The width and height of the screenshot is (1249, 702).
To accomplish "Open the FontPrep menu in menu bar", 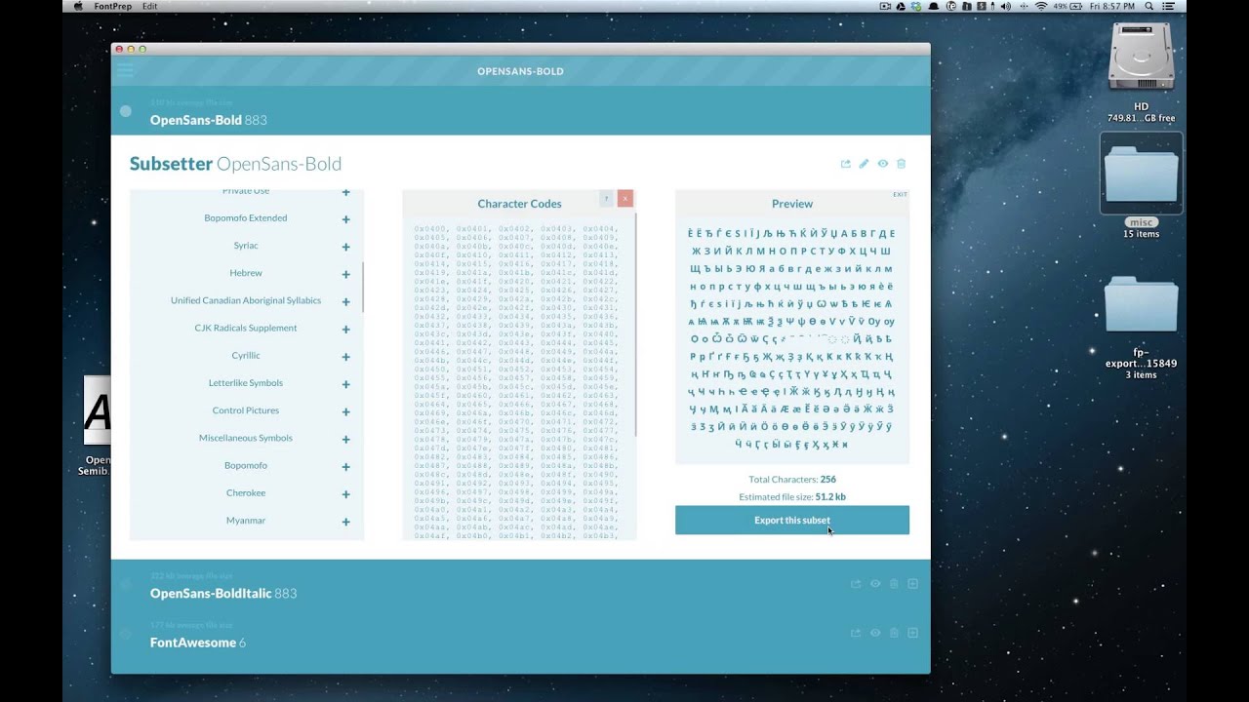I will 113,6.
